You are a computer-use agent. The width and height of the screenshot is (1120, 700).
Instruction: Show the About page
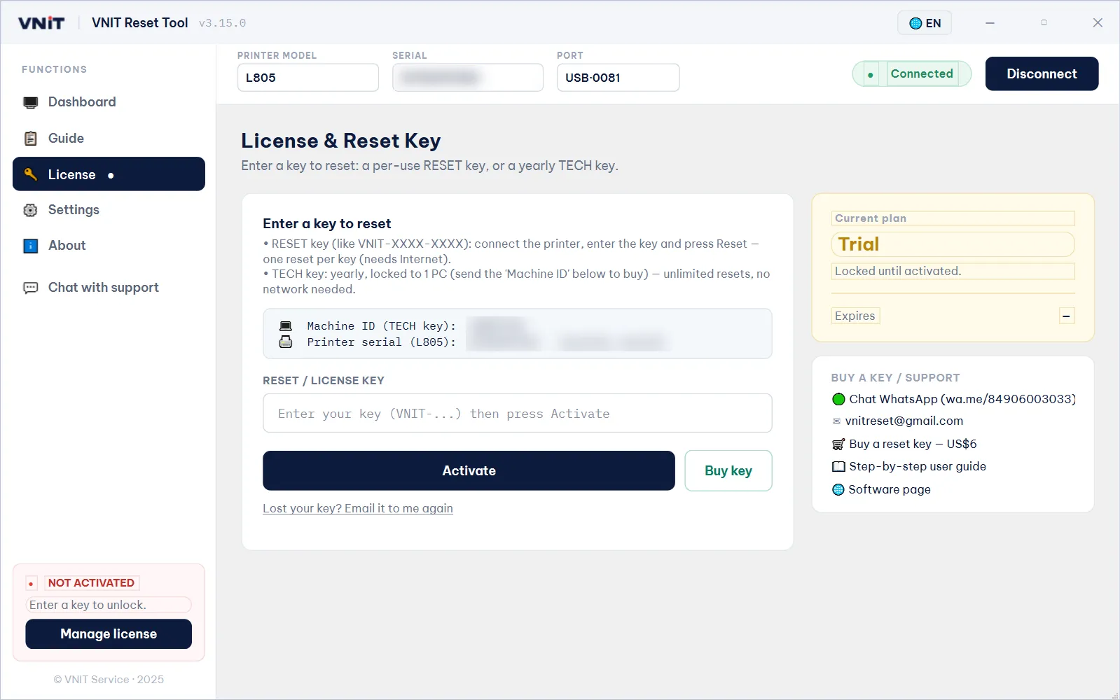tap(109, 246)
